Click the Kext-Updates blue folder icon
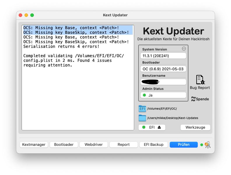The image size is (231, 175). [142, 118]
